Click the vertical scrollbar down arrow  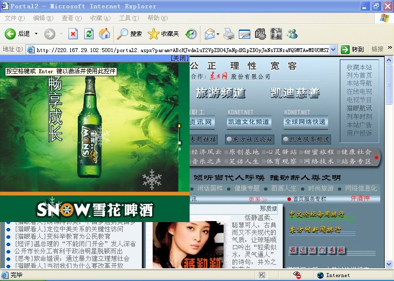(x=389, y=264)
